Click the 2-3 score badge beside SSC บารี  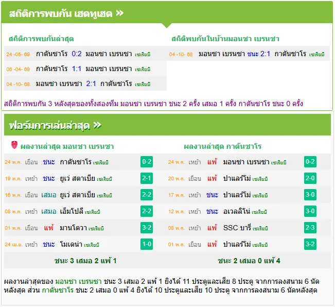click(310, 228)
